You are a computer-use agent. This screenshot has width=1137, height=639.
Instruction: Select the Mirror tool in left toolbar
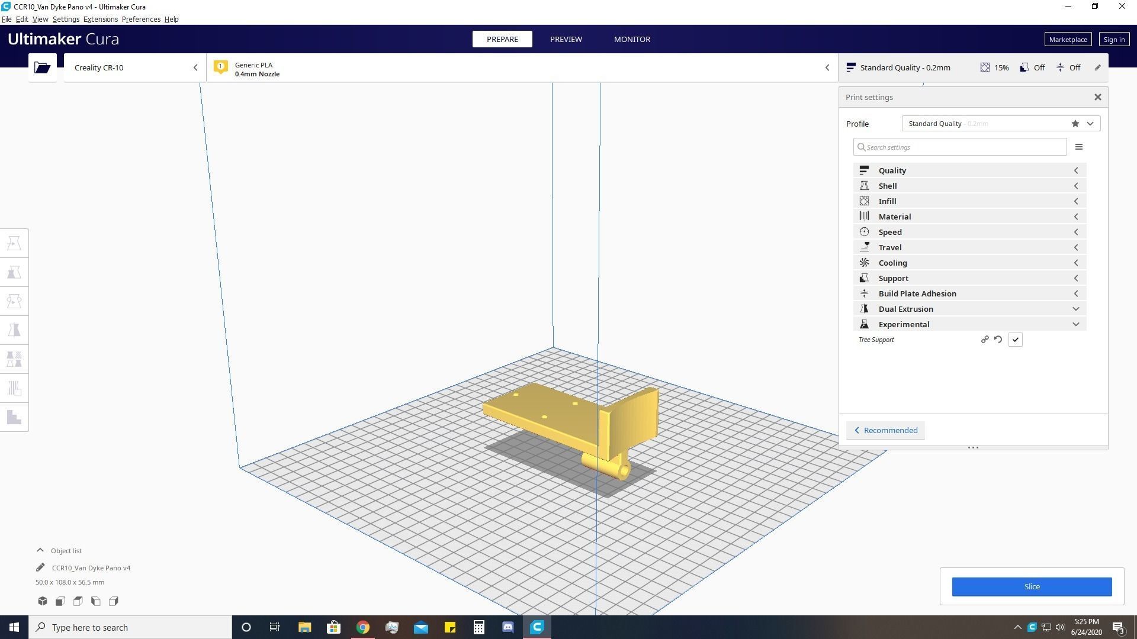(14, 330)
